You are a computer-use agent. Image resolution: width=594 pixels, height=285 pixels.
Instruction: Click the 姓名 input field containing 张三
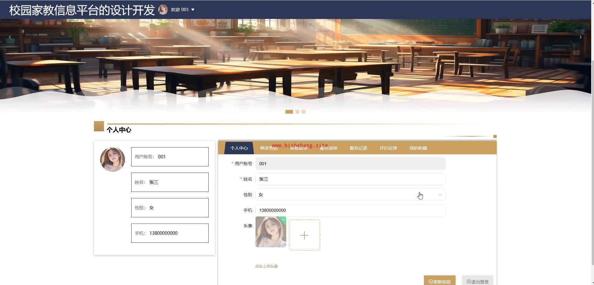tap(350, 179)
